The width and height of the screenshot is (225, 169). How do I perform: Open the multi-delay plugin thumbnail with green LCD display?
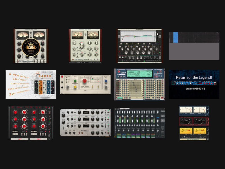pyautogui.click(x=139, y=84)
